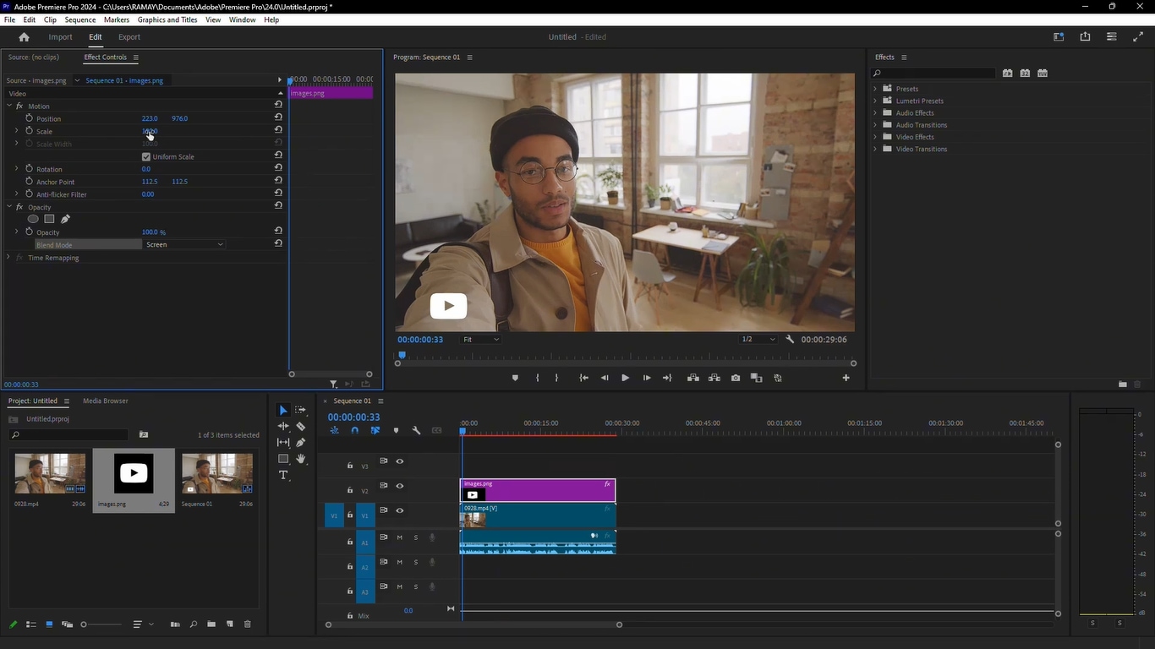Open the Fit zoom dropdown in program monitor
Screen dimensions: 1155x649
pos(479,339)
